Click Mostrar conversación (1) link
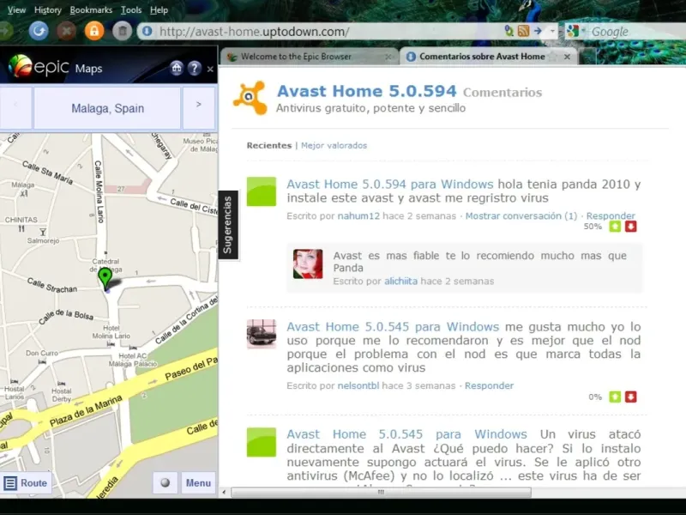 pos(521,216)
